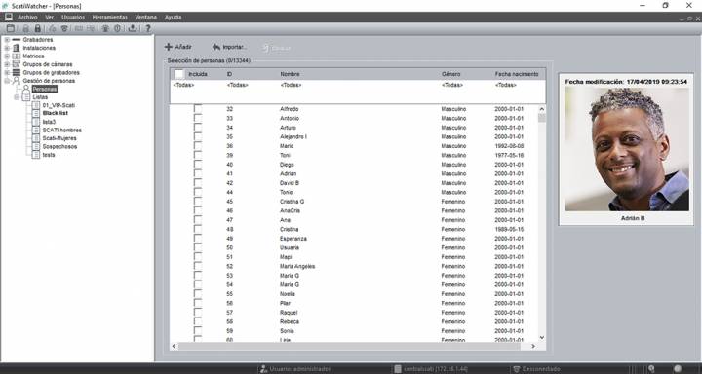Screen dimensions: 702x374
Task: Click the Grabadores tree icon
Action: coord(17,40)
